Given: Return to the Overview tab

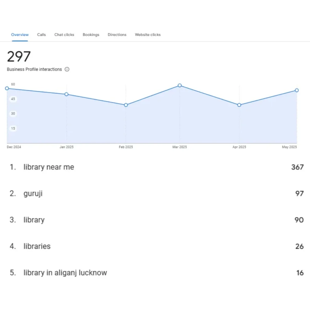Looking at the screenshot, I should pos(20,35).
